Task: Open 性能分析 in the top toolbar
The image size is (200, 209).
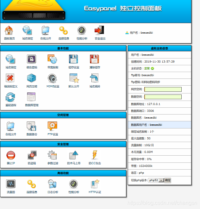Action: coord(81,30)
